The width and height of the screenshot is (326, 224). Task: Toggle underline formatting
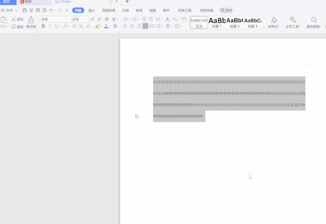tap(56, 26)
